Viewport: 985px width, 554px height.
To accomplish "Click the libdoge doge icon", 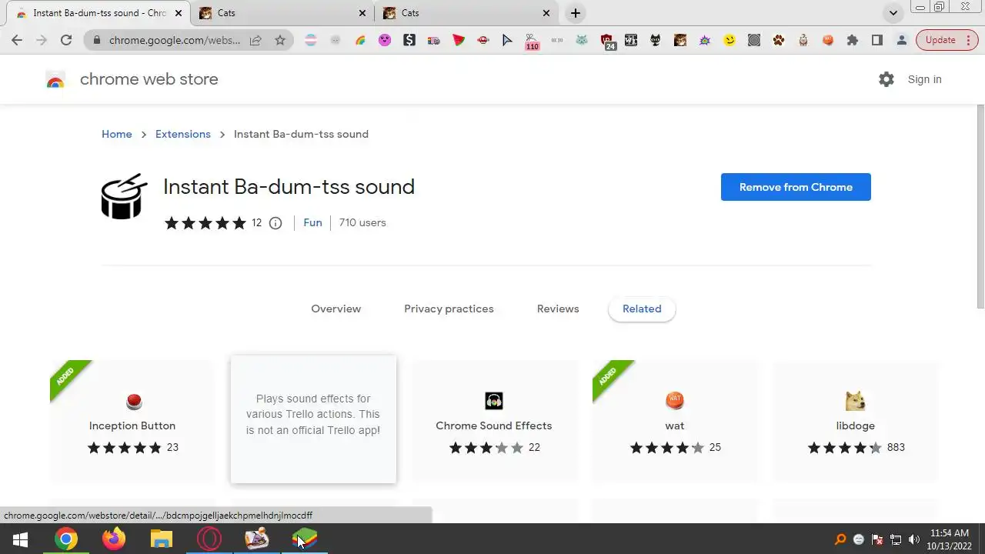I will [855, 401].
